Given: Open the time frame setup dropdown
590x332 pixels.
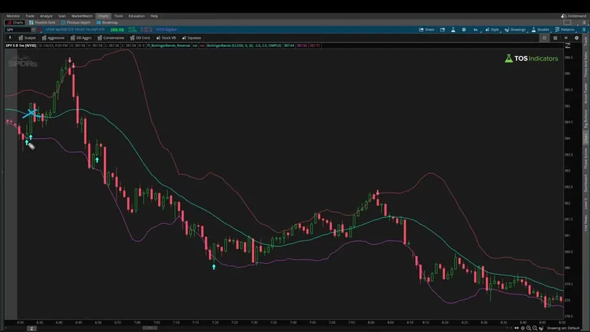Looking at the screenshot, I should pos(476,30).
